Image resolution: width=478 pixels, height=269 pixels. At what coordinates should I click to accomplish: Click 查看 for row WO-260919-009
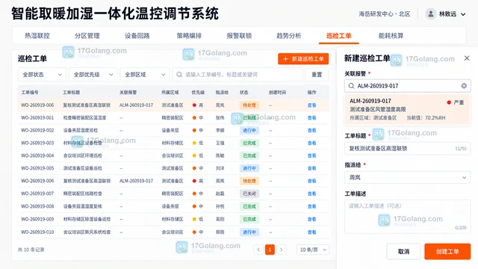311,219
